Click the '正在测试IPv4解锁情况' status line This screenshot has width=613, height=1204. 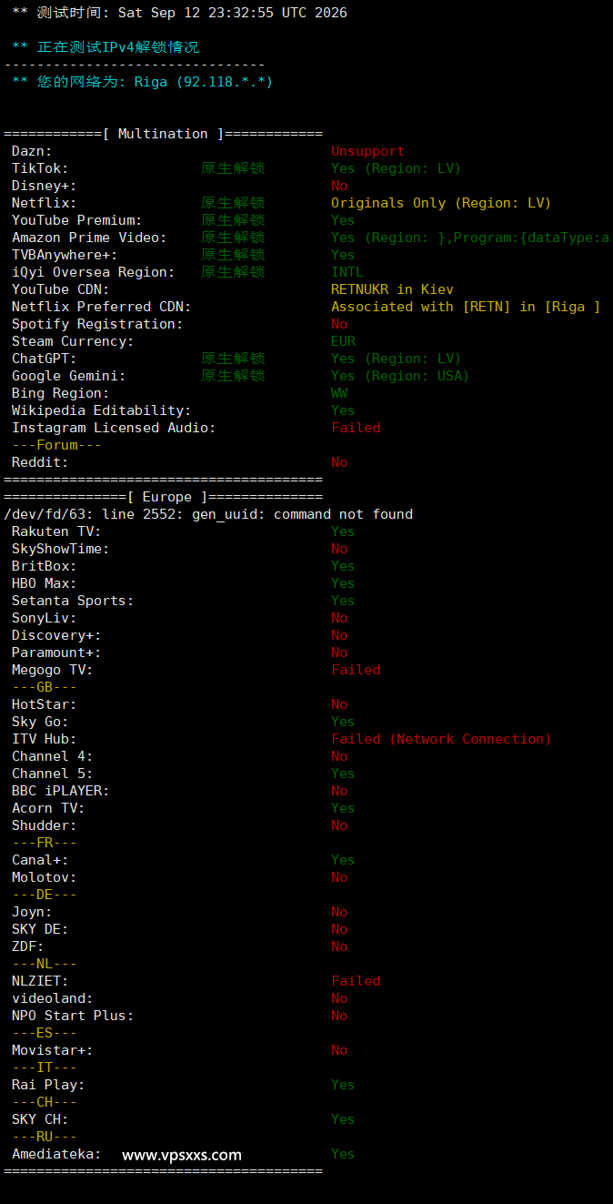tap(106, 47)
